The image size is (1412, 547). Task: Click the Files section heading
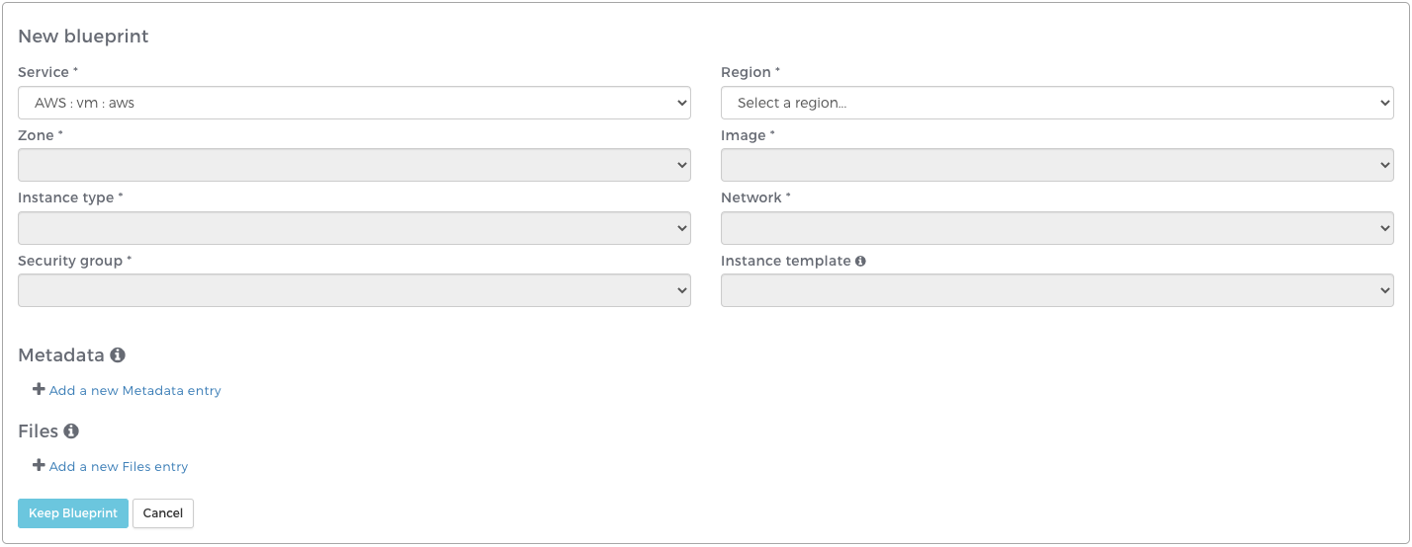39,431
